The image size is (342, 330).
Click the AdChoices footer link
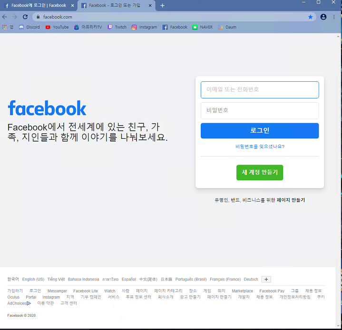19,303
